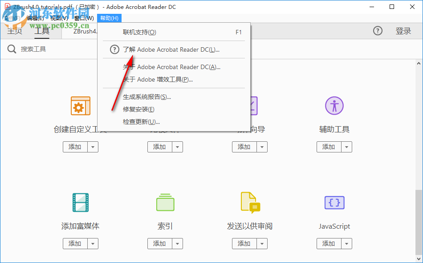Click the 添加富媒体 film strip icon
Image resolution: width=423 pixels, height=263 pixels.
[x=81, y=203]
